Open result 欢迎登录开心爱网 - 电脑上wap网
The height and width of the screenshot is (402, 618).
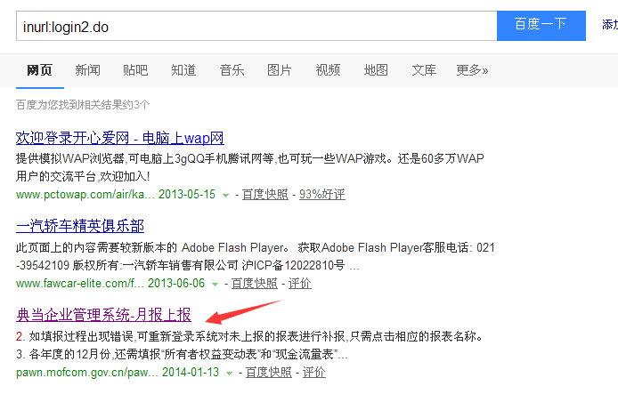[120, 138]
